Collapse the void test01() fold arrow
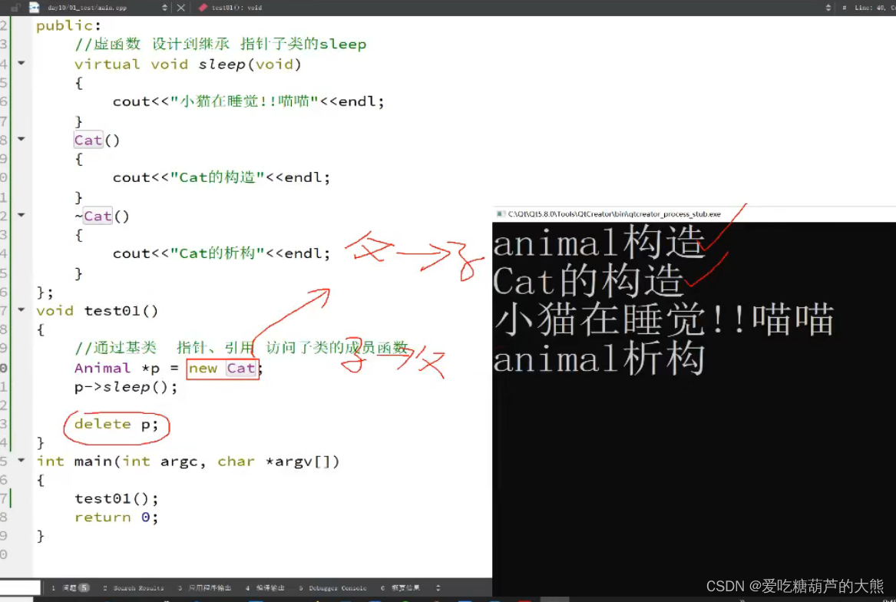Screen dimensions: 896x602 (21, 310)
